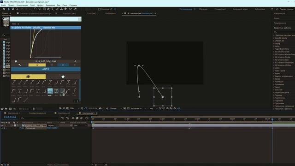Click the new folder icon in project panel

pos(6,109)
